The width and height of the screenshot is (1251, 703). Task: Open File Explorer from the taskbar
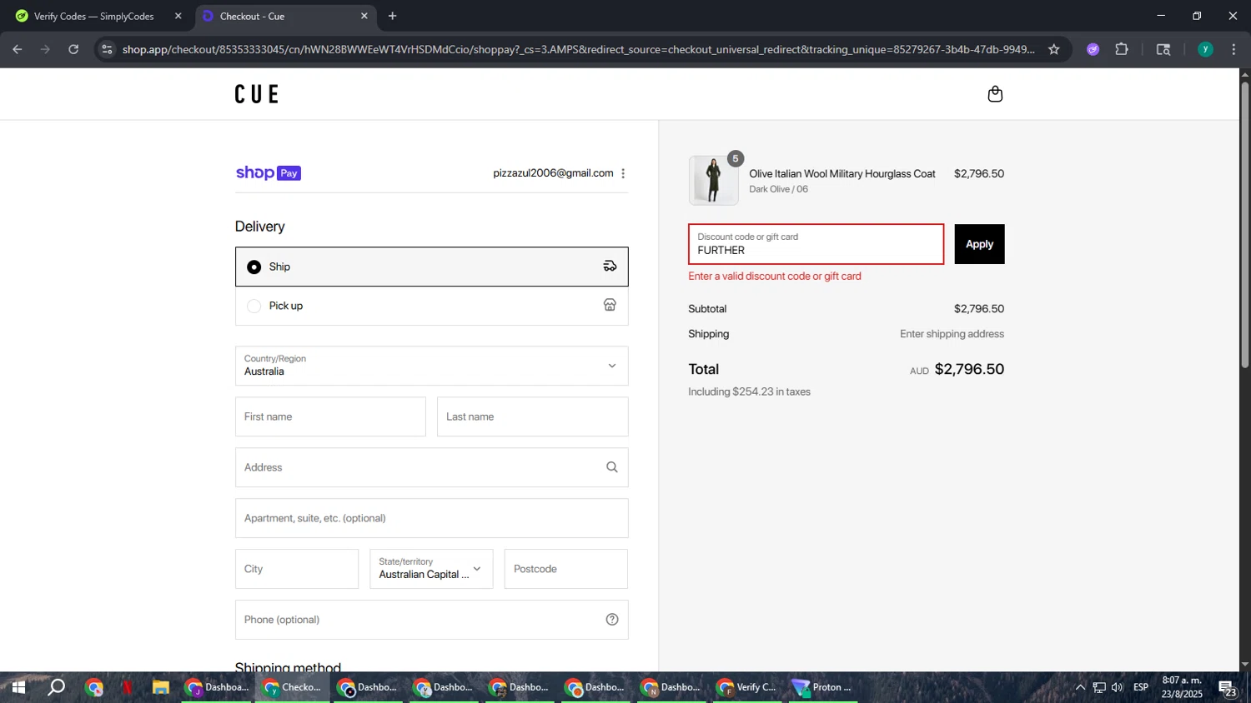click(x=161, y=687)
